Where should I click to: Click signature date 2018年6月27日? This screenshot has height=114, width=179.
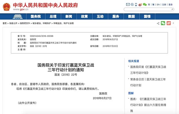click(x=102, y=98)
